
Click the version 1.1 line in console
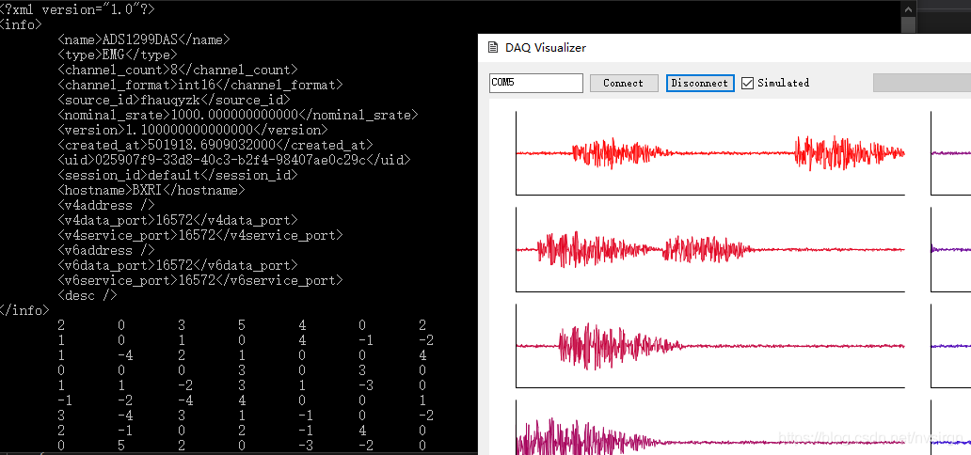193,130
